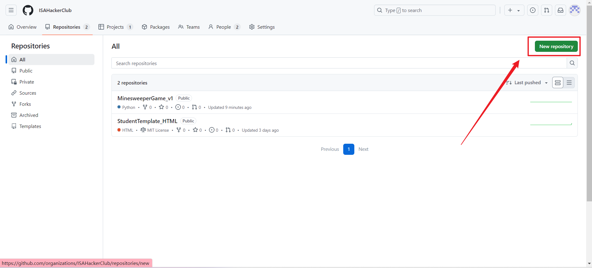The width and height of the screenshot is (592, 268).
Task: Switch to compact list view layout
Action: pos(569,83)
